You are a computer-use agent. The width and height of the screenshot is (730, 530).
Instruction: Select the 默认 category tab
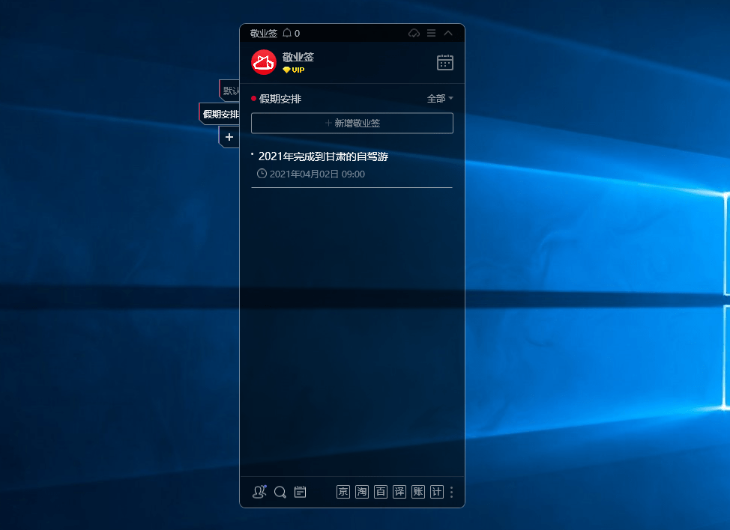(230, 91)
